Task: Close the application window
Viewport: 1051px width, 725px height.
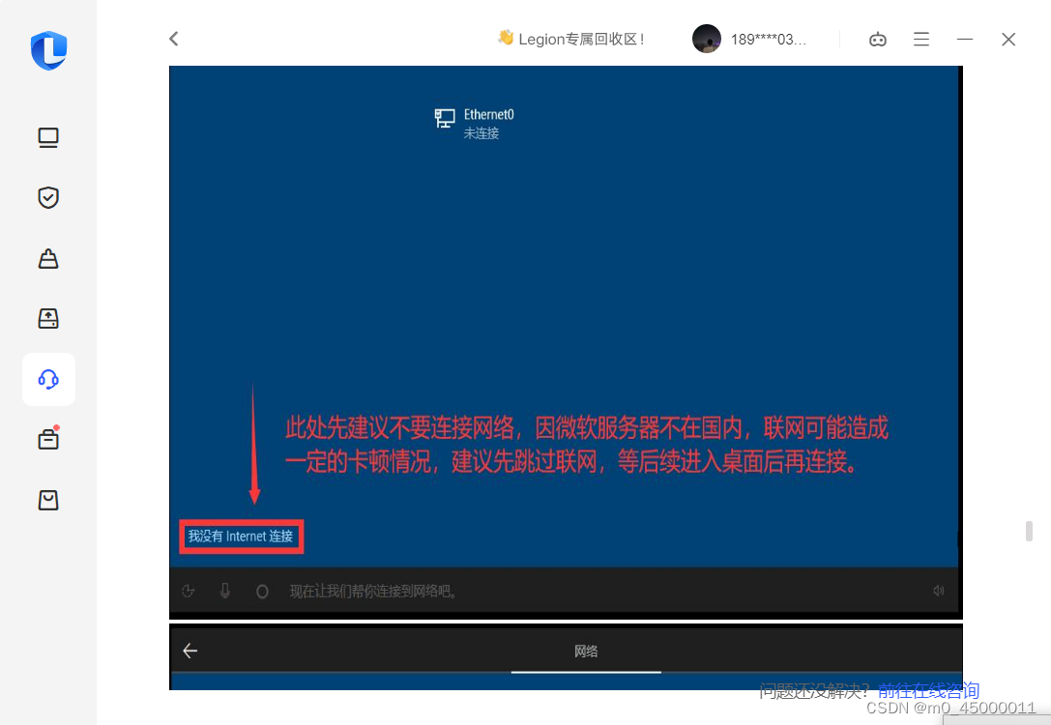Action: click(x=1008, y=40)
